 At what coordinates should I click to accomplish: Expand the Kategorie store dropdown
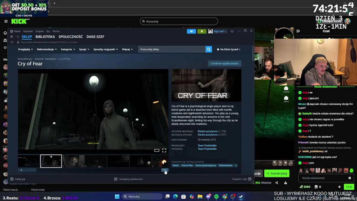68,49
